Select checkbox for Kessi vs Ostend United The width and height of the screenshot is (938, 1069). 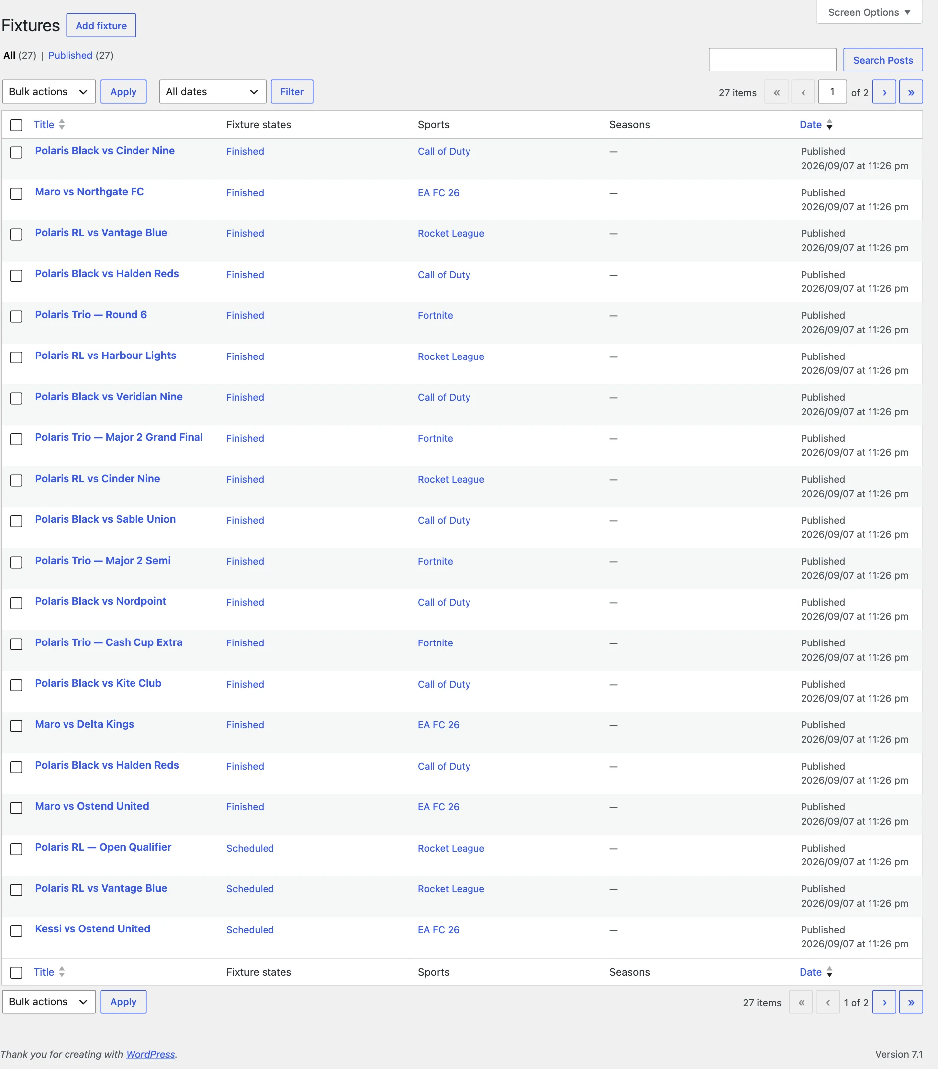click(x=17, y=931)
